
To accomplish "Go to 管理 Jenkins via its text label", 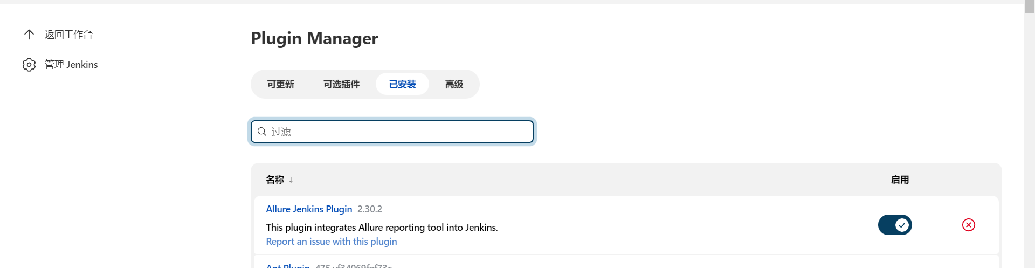I will [x=71, y=65].
